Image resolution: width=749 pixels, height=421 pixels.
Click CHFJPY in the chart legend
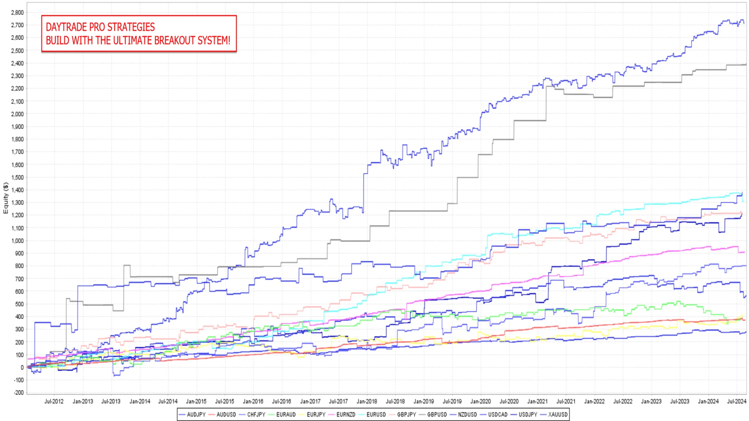[252, 414]
